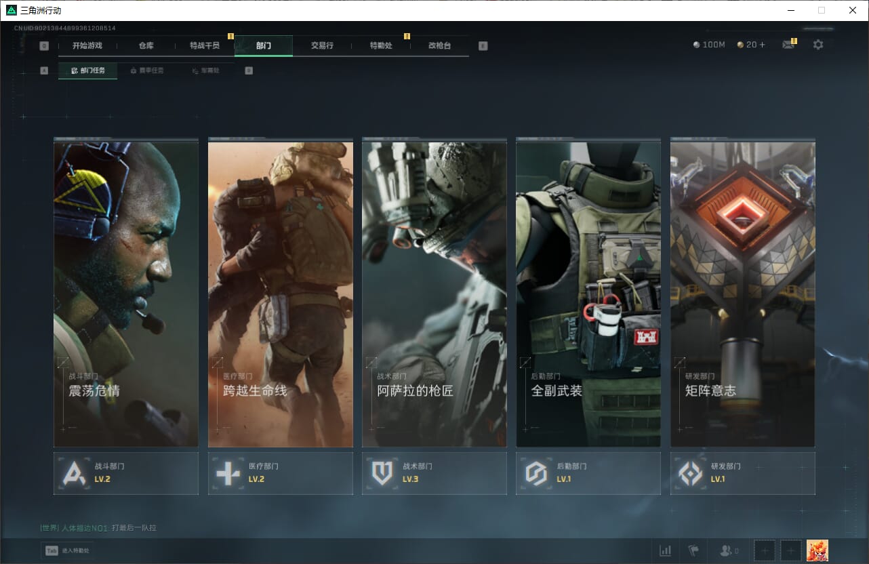Viewport: 869px width, 564px height.
Task: Switch to the 仓库 tab
Action: [x=146, y=45]
